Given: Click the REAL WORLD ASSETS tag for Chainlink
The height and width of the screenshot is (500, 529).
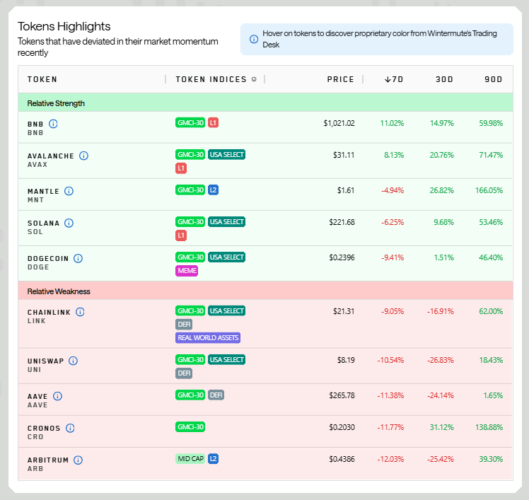Looking at the screenshot, I should point(208,338).
